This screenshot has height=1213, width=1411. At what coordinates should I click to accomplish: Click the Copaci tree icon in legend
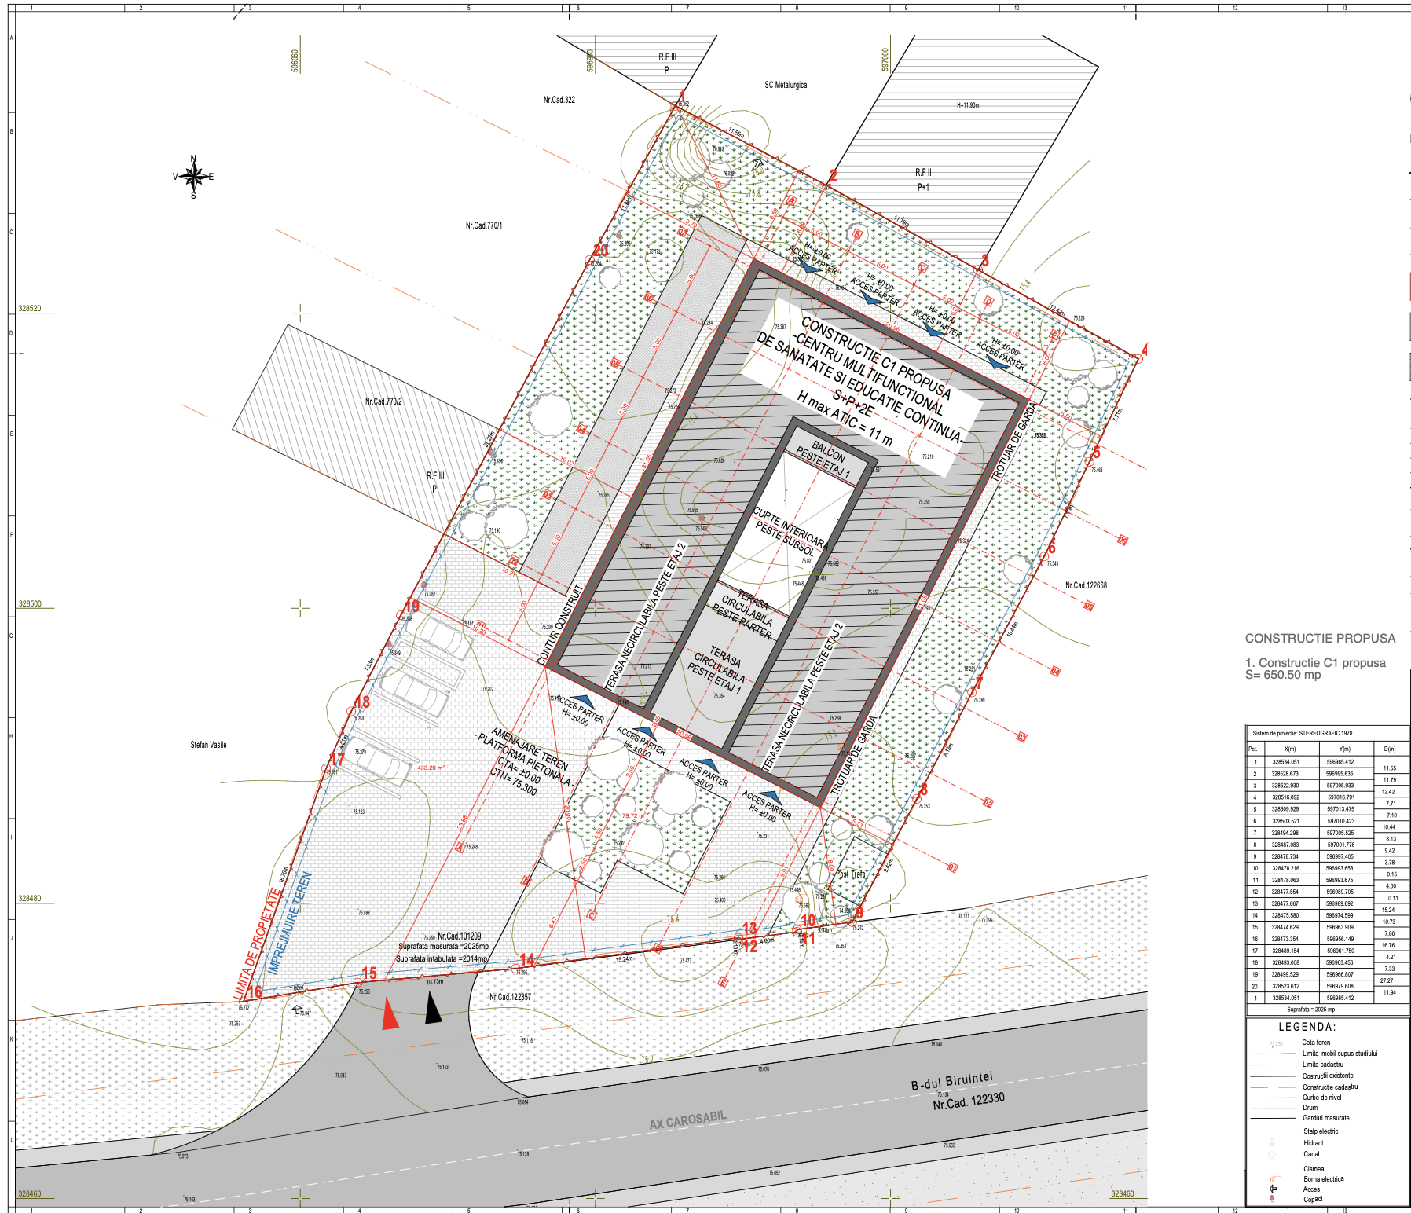coord(1273,1199)
